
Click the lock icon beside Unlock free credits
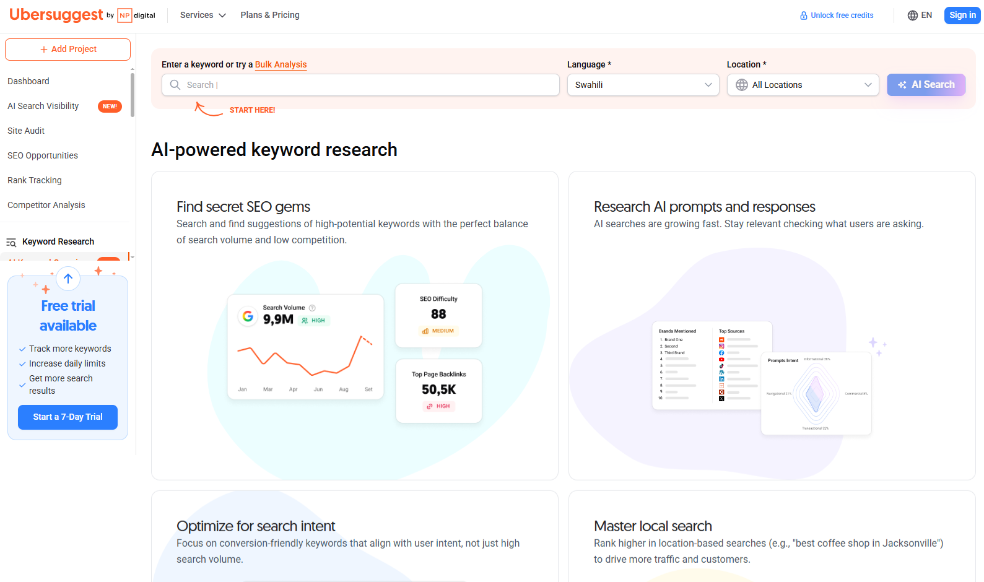(804, 15)
